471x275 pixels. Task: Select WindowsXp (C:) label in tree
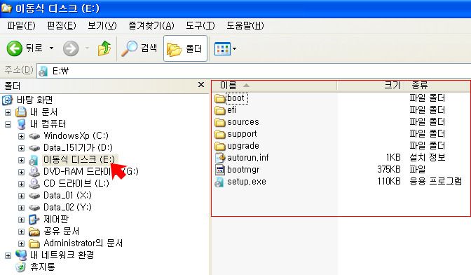[76, 136]
